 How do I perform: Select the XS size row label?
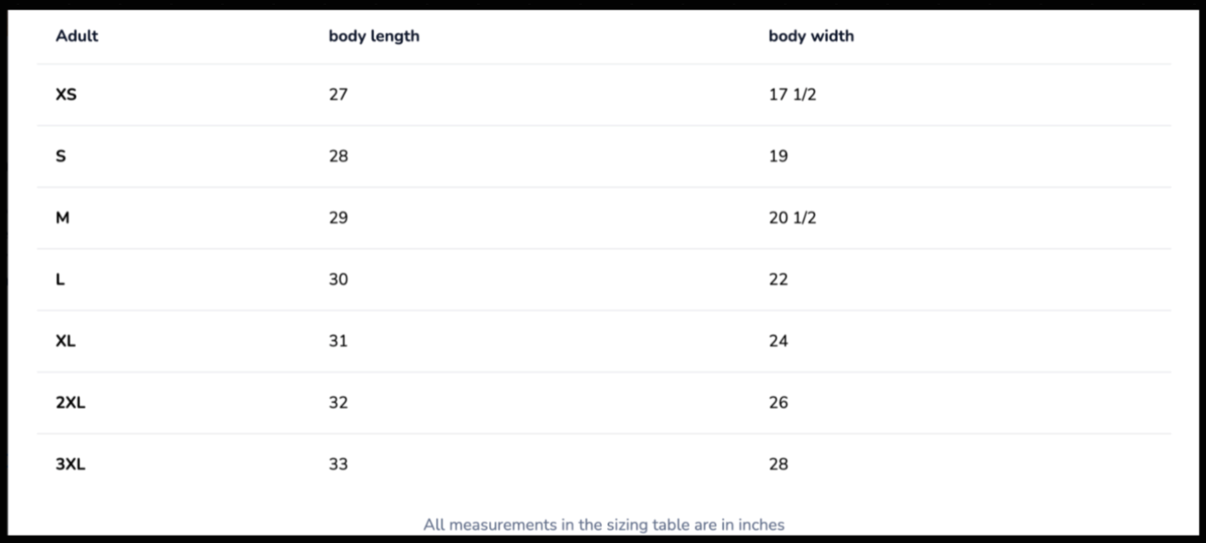coord(66,95)
